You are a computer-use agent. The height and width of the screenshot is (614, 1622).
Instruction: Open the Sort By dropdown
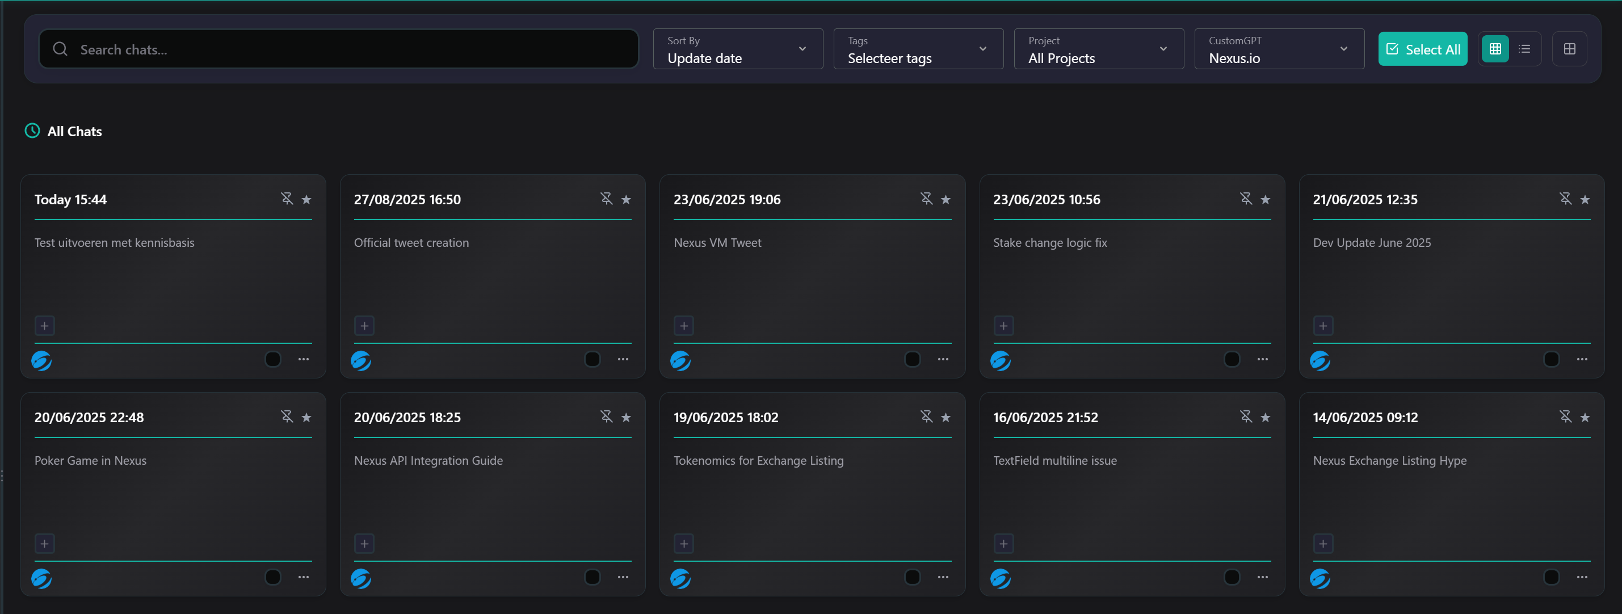737,49
